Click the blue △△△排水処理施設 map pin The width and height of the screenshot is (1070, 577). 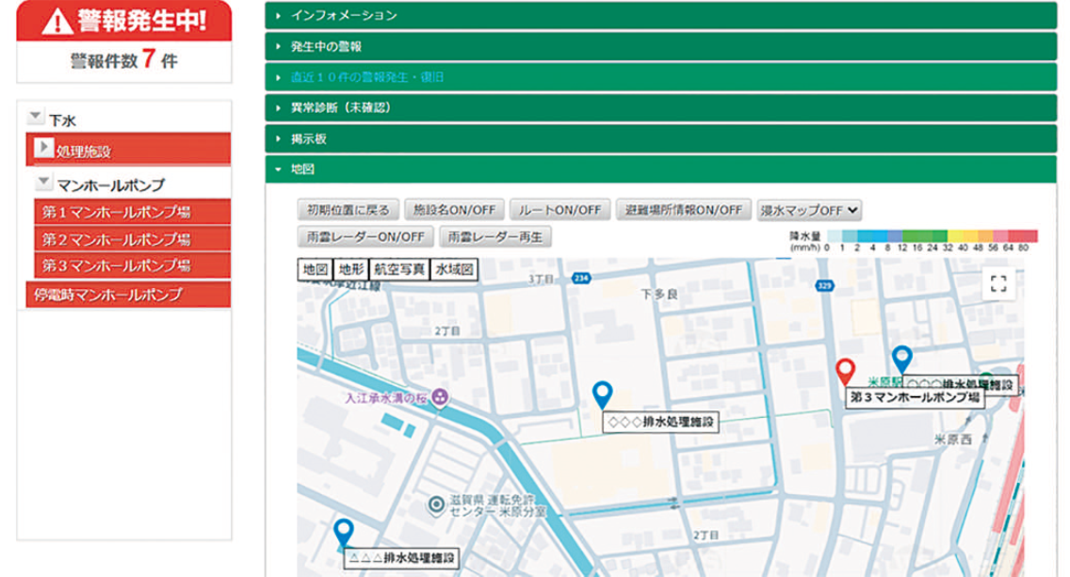click(x=343, y=534)
